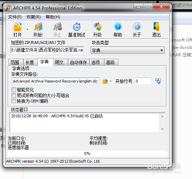
Task: Select the 已启动 log line in status window
Action: coord(57,116)
